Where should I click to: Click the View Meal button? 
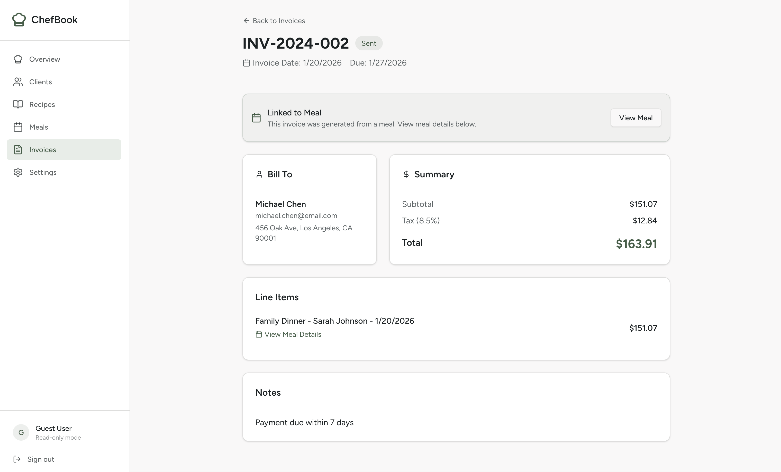636,117
